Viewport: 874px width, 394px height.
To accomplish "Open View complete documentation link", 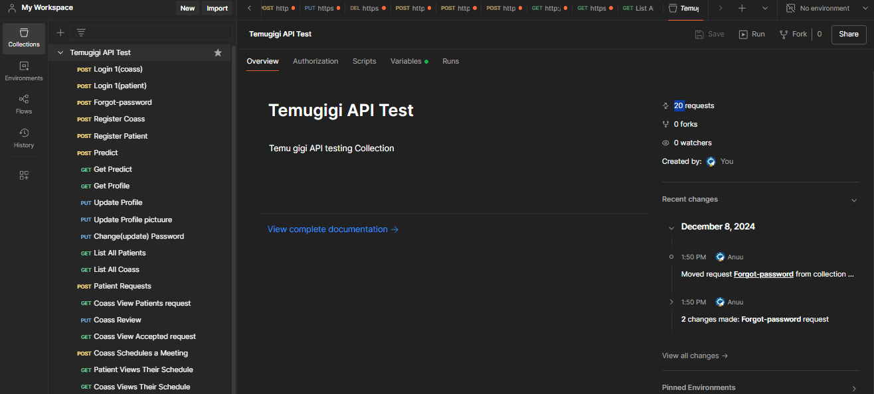I will (333, 229).
